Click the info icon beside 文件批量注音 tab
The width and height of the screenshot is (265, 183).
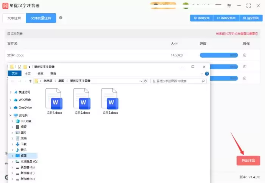click(x=61, y=18)
